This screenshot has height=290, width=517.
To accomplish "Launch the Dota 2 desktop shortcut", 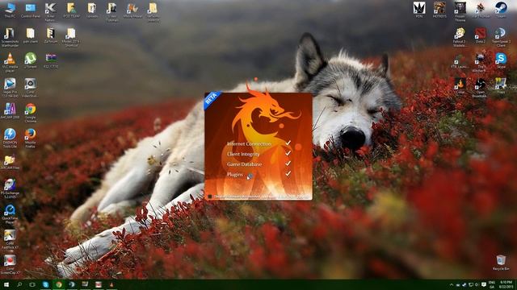I will pos(480,35).
